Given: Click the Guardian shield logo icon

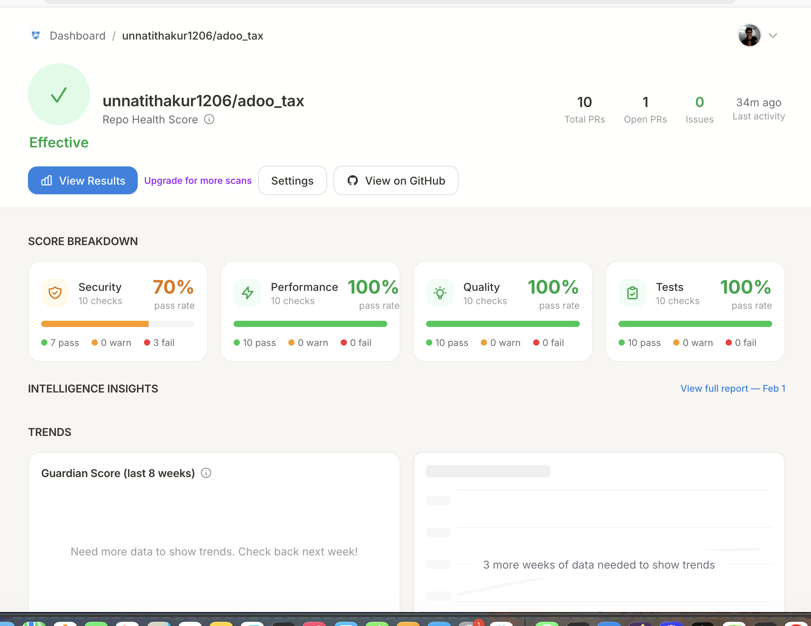Looking at the screenshot, I should coord(36,35).
